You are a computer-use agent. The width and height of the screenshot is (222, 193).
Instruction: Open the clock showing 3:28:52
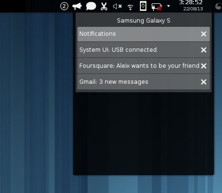[x=191, y=2]
